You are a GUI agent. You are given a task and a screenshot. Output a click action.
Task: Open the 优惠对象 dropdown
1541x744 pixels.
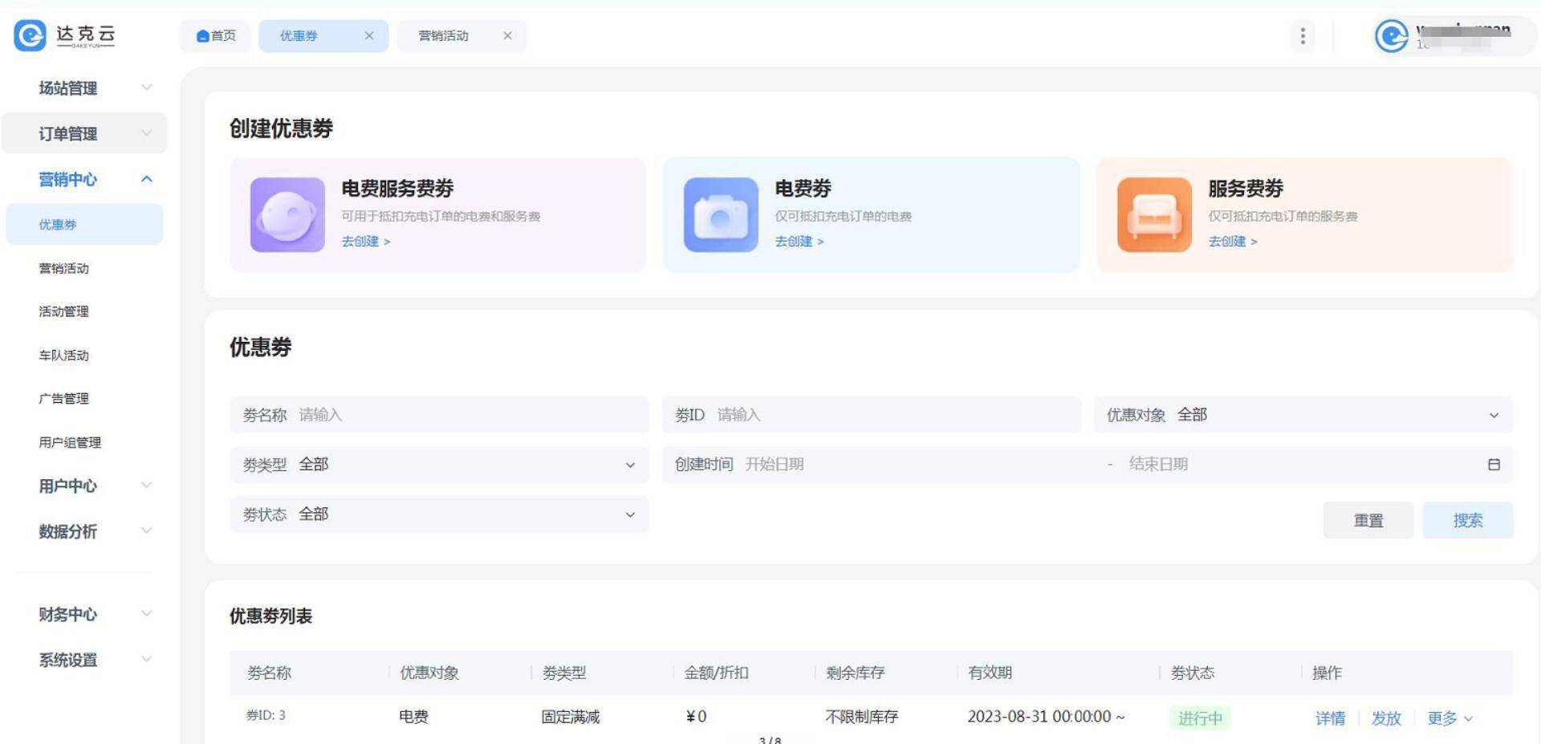click(1302, 415)
